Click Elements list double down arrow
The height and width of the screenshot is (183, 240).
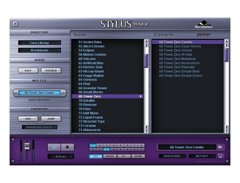[x=227, y=127]
